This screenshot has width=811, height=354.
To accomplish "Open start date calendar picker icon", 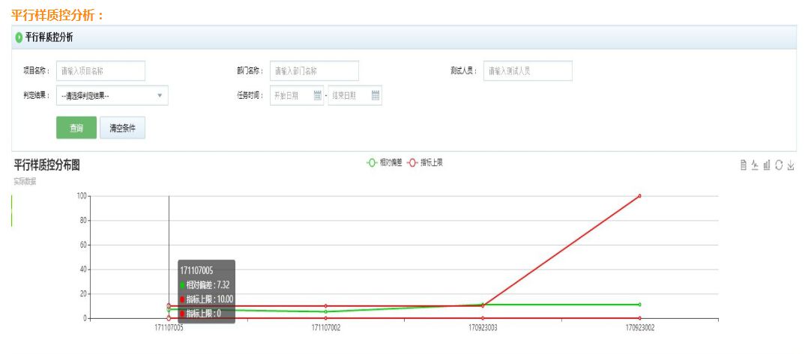I will tap(317, 96).
